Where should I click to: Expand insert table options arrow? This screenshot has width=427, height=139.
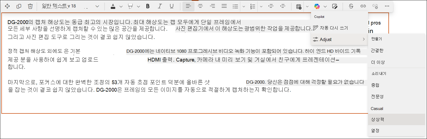point(307,6)
